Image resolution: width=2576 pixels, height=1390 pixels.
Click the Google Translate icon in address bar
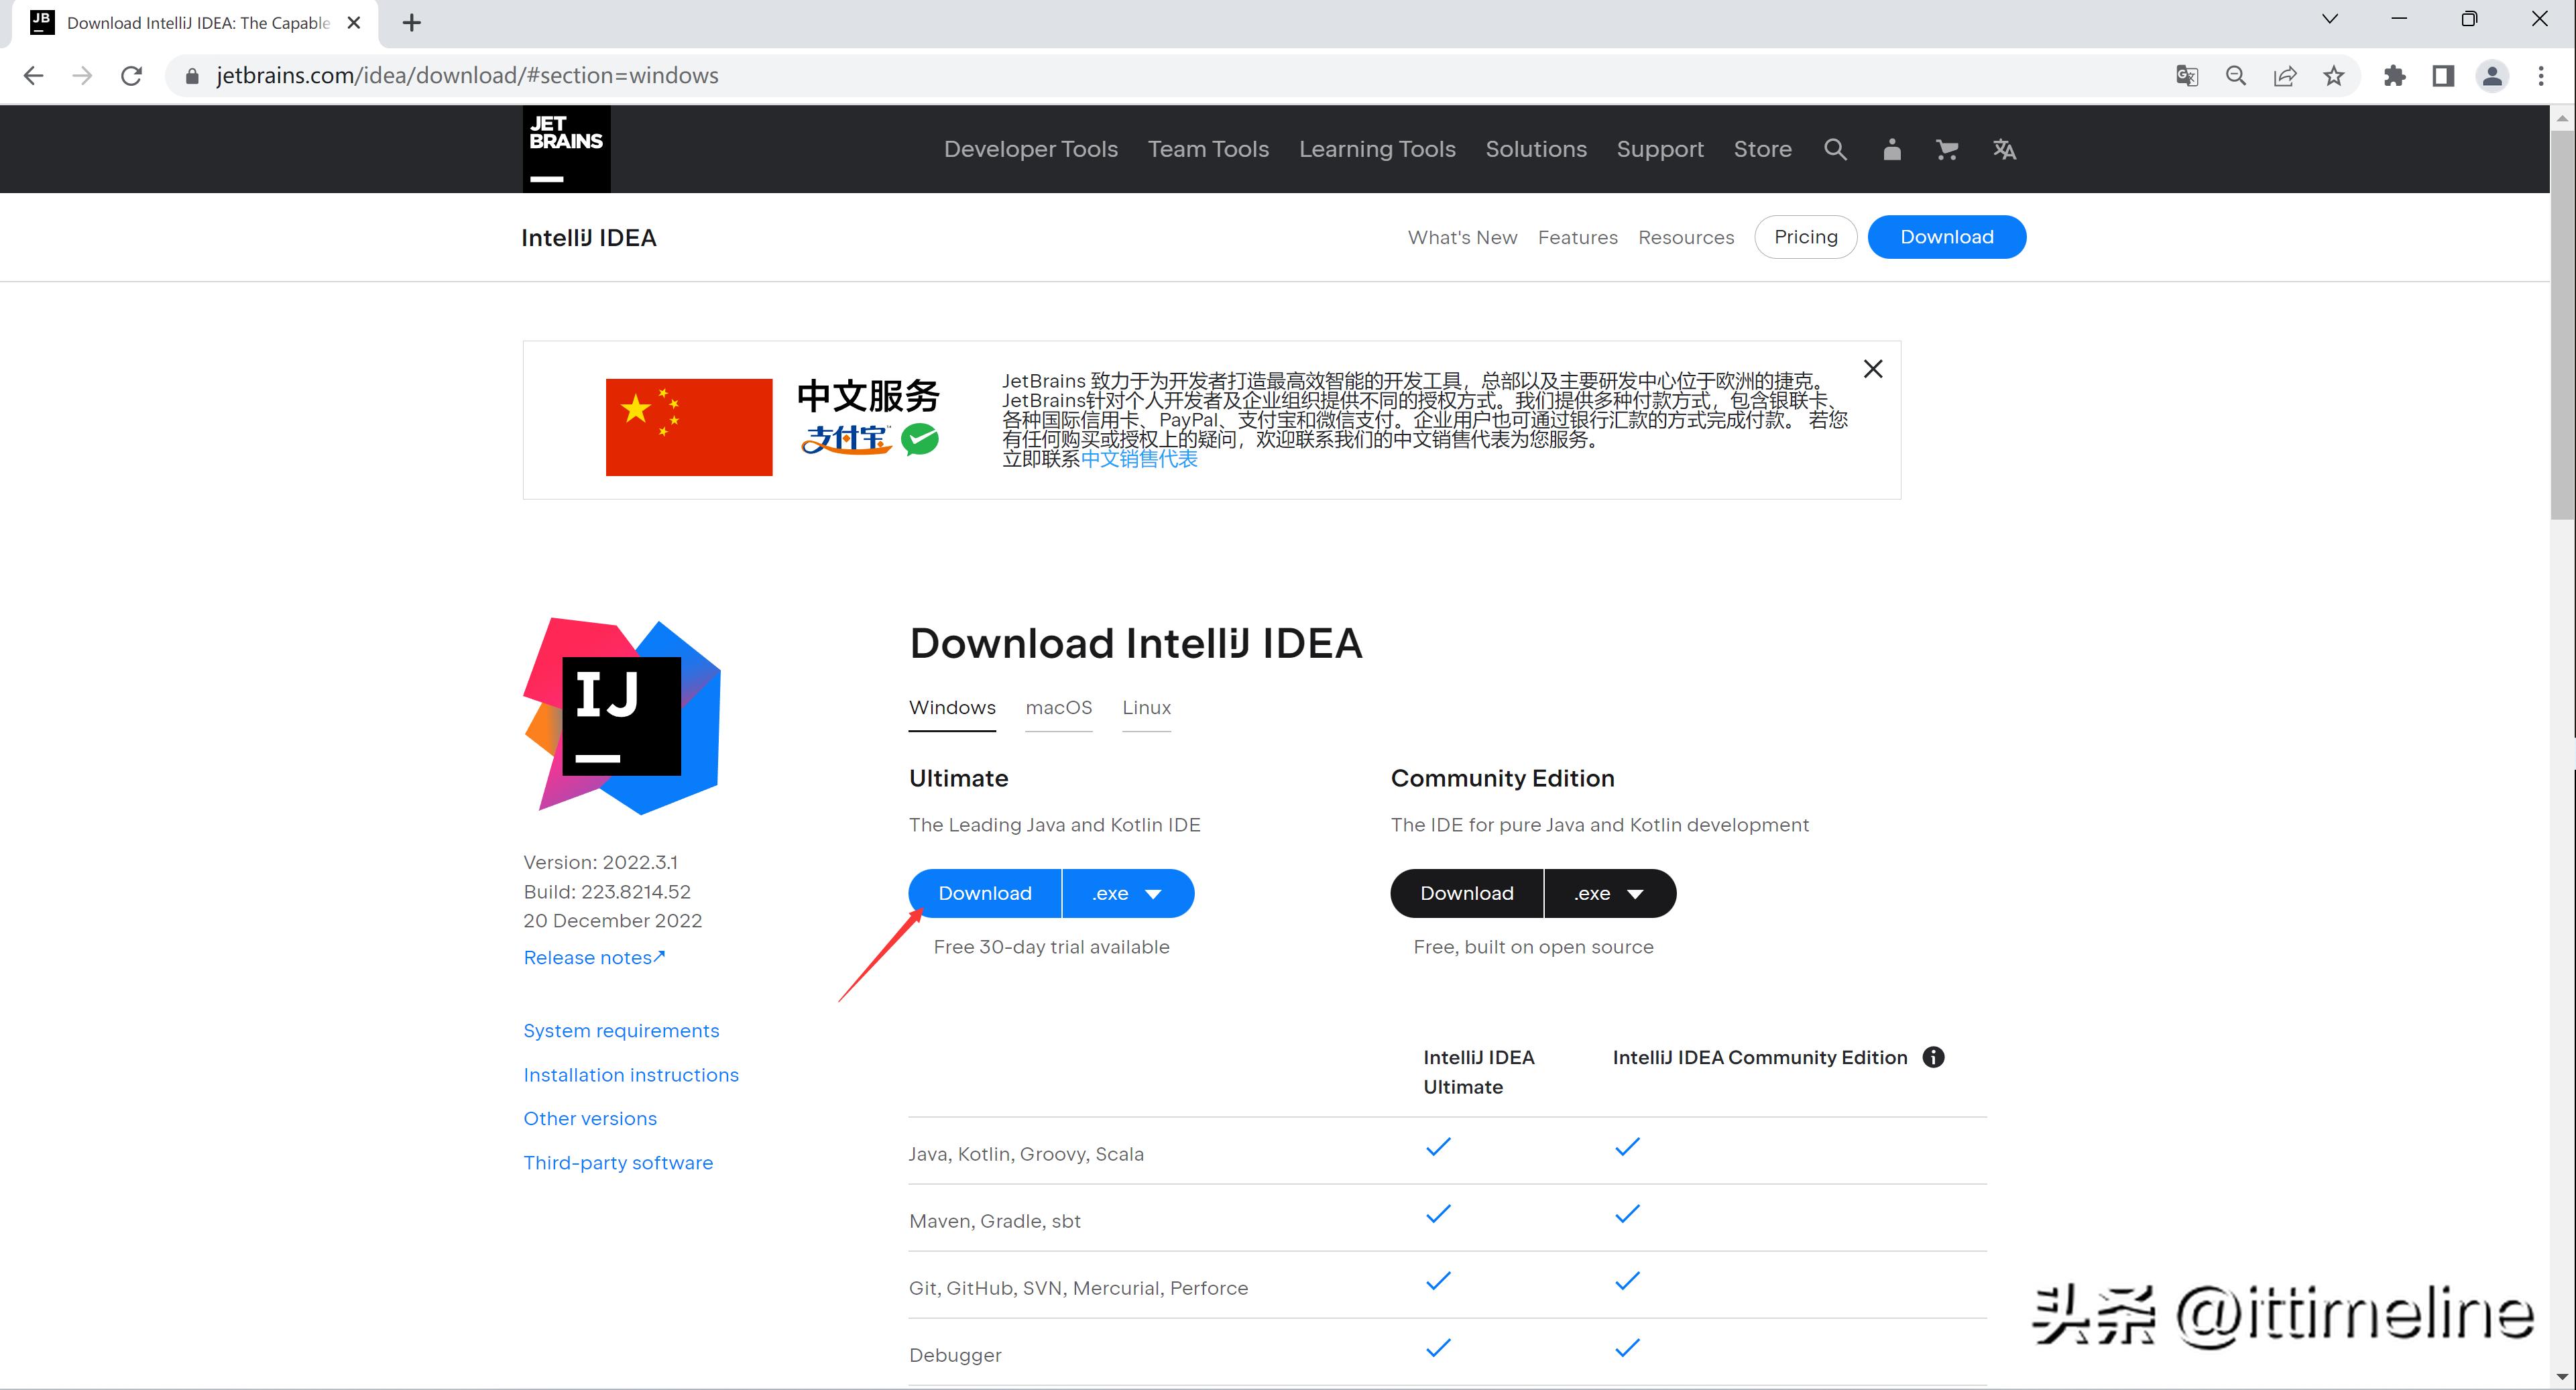tap(2187, 76)
